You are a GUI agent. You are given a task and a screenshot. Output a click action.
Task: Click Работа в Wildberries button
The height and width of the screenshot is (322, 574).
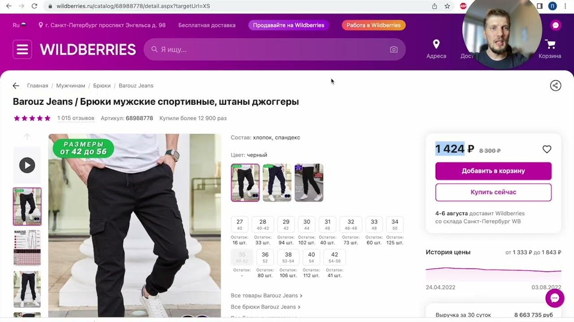point(374,25)
